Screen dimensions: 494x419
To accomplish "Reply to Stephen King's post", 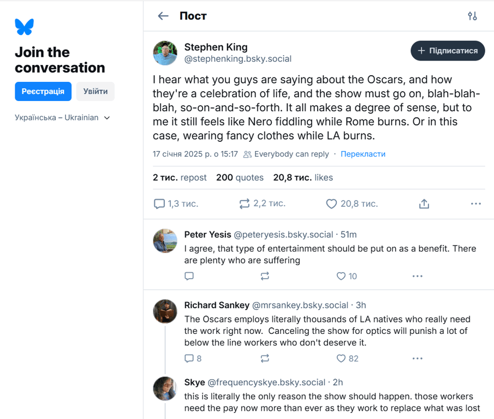I will click(159, 203).
